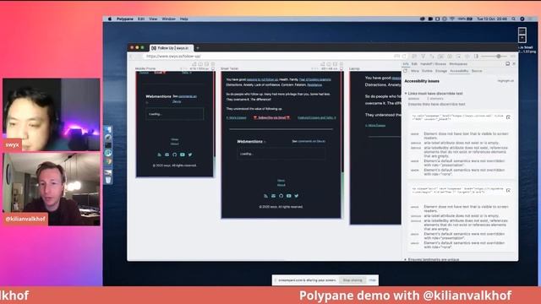Switch to the Meta tab in the side panel
Screen dimensions: 541x304
coord(415,71)
